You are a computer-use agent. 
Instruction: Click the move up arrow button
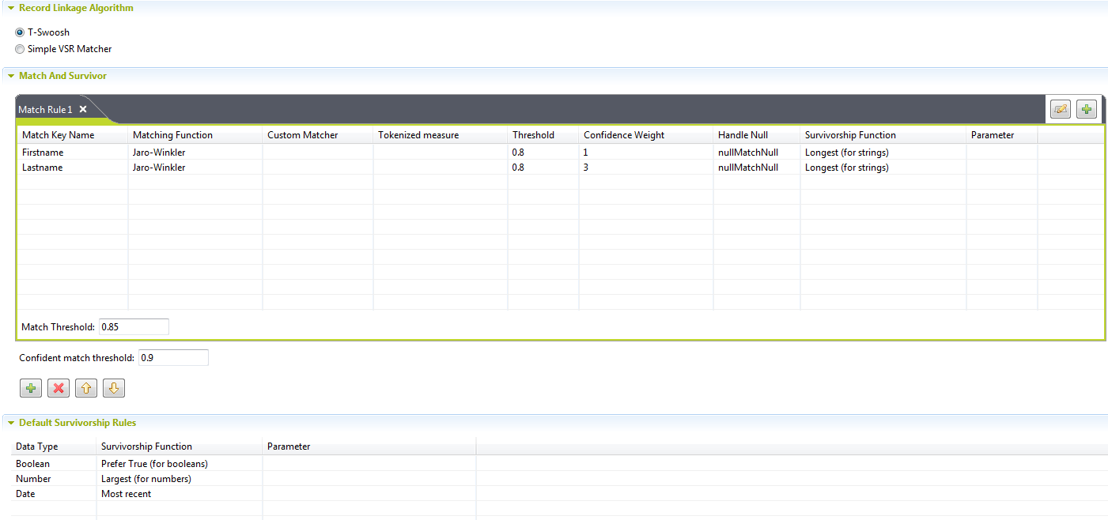(85, 388)
